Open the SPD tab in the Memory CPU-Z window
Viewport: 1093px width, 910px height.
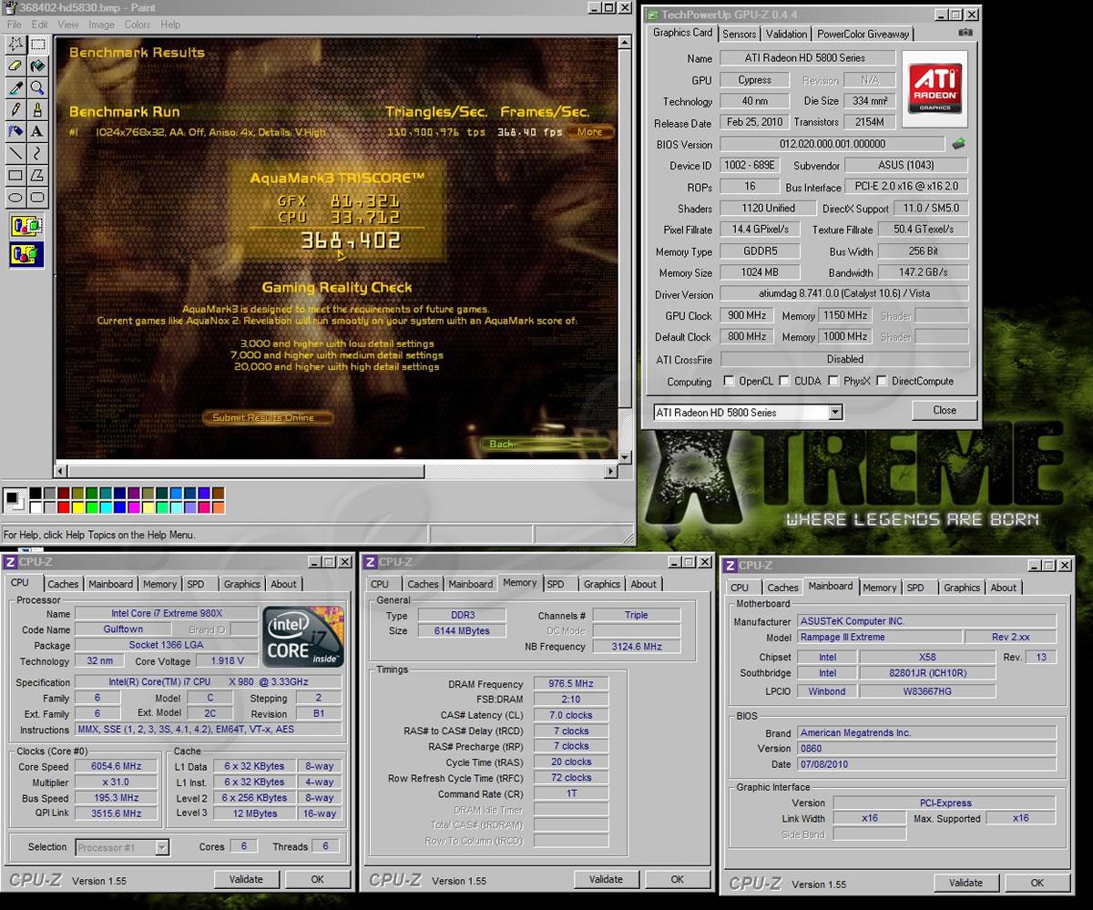556,584
